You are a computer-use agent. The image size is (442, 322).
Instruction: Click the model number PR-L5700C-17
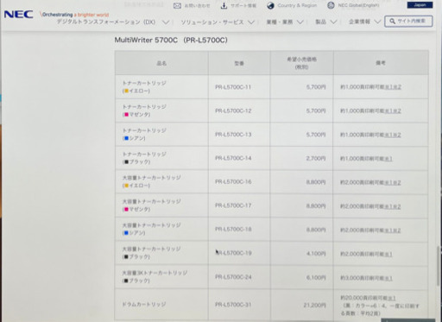233,205
